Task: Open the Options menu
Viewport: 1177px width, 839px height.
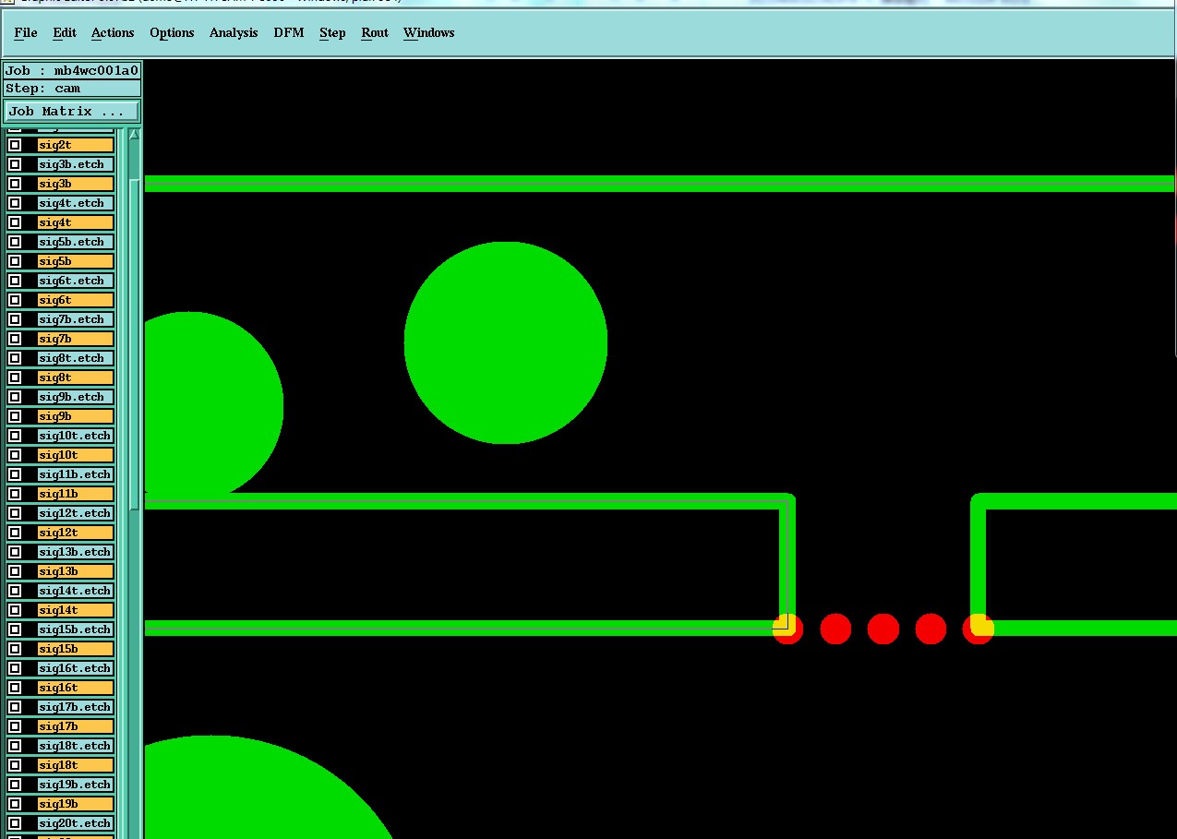Action: [172, 32]
